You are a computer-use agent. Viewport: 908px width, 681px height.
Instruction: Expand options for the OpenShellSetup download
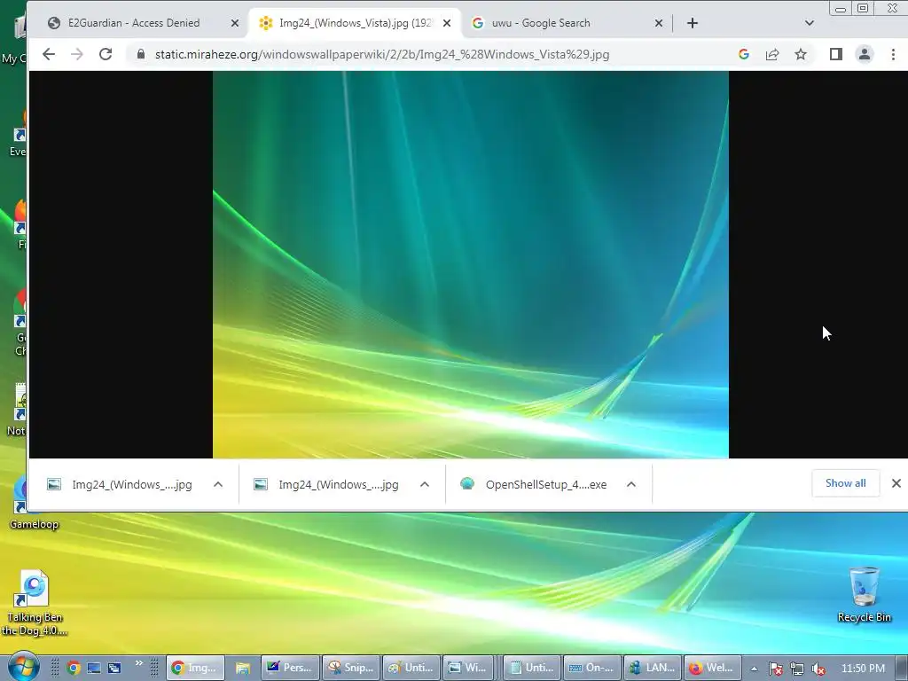click(x=631, y=485)
